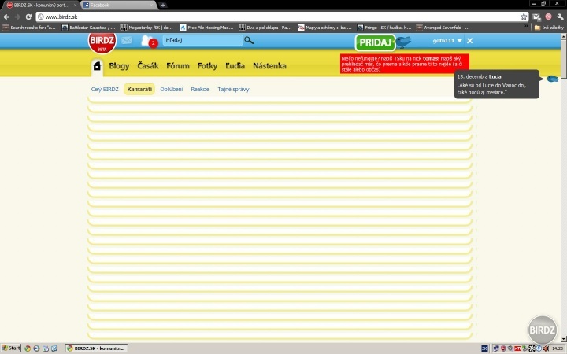Open the Celý BIRDZ filter link
Viewport: 567px width, 354px height.
[105, 89]
